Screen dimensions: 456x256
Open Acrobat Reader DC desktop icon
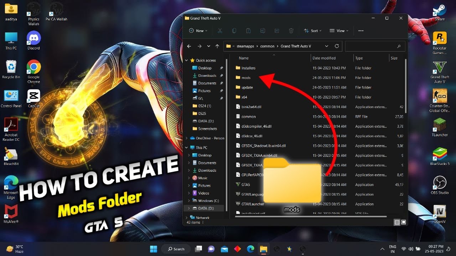coord(11,130)
